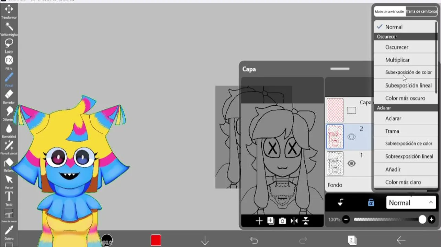Select the Subexposición lineal blend mode

(x=405, y=85)
